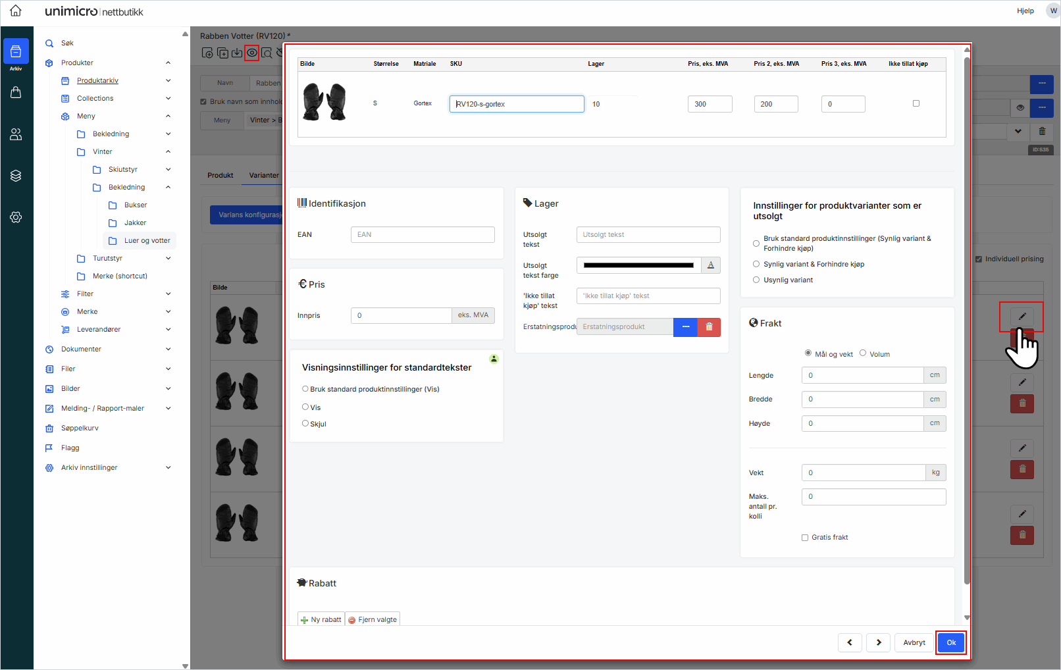Viewport: 1061px width, 670px height.
Task: Delete the Erstatningsprodukt with trash button
Action: 709,327
